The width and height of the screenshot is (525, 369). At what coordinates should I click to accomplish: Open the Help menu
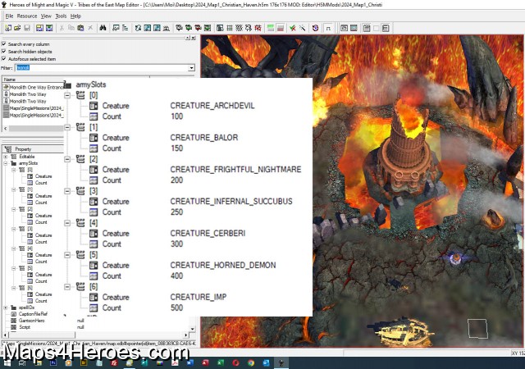click(75, 16)
